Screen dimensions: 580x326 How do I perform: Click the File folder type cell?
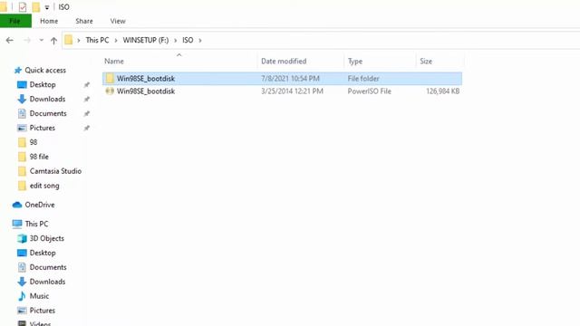(363, 79)
